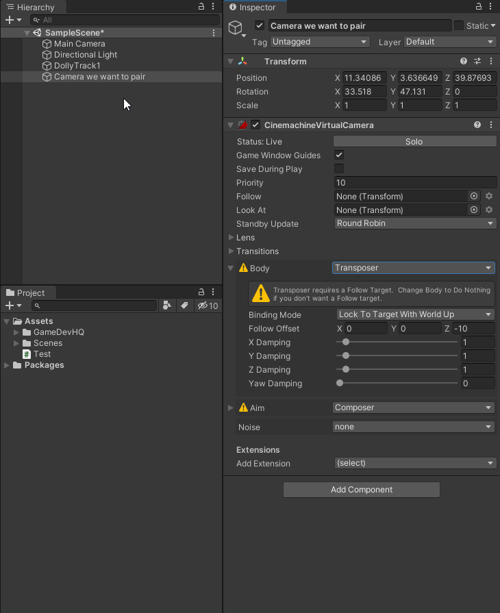Expand the Lens section
Viewport: 500px width, 613px height.
click(x=231, y=237)
